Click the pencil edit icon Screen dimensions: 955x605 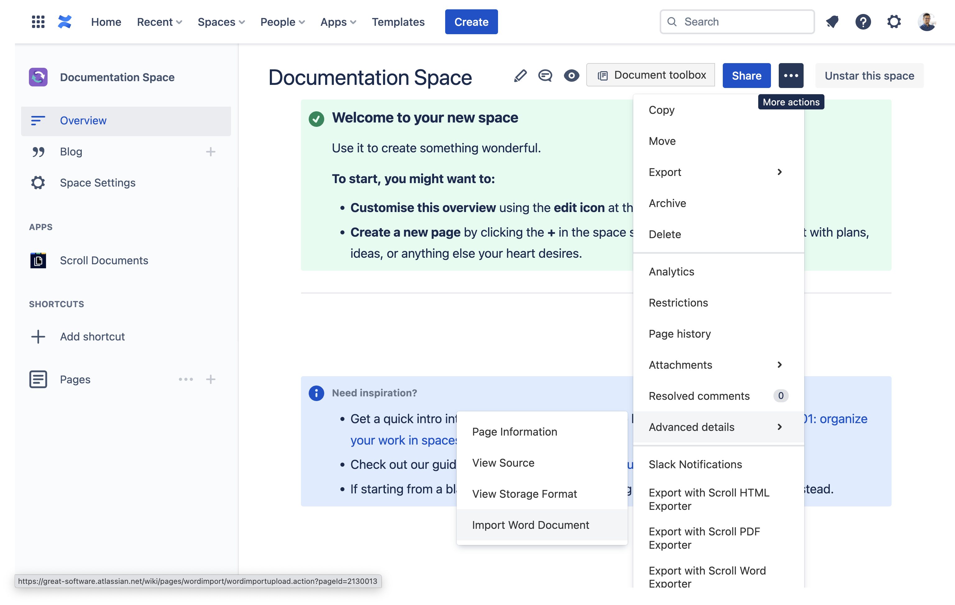point(520,75)
